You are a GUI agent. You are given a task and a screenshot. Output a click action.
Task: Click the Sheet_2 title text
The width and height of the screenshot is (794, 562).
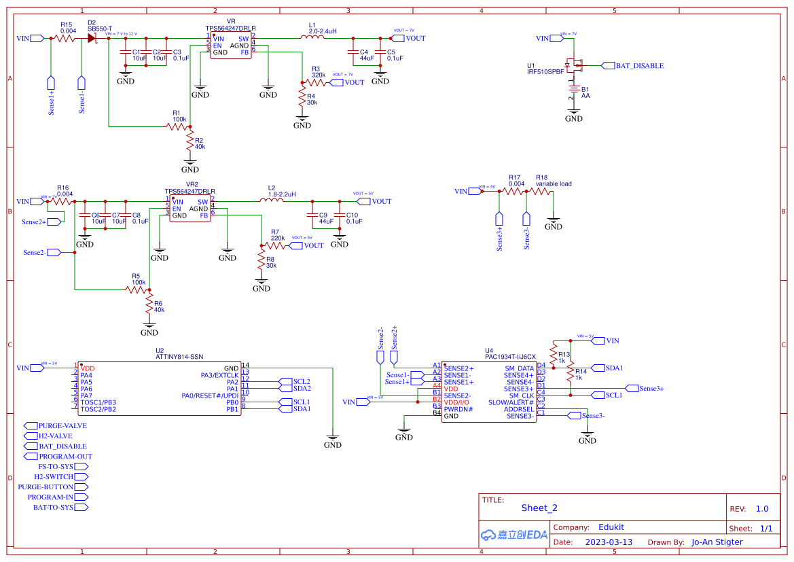click(539, 508)
